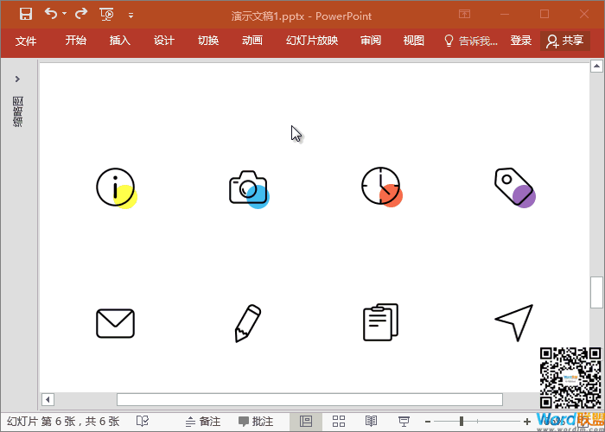Click the Save icon in quick access toolbar
The image size is (605, 432).
tap(26, 14)
